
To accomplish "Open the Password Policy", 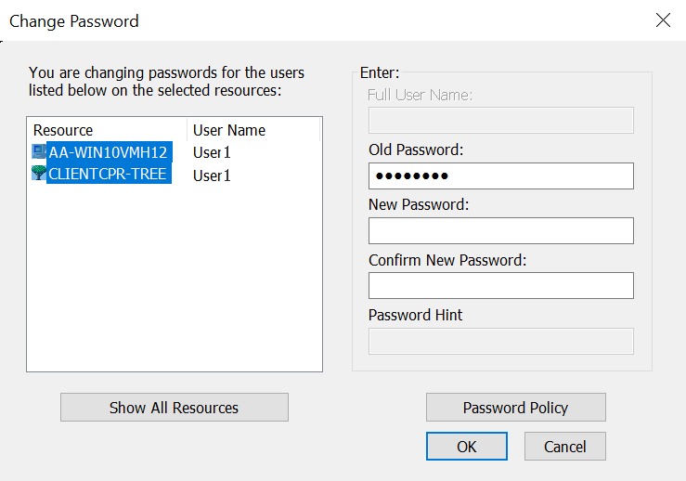I will (x=515, y=408).
